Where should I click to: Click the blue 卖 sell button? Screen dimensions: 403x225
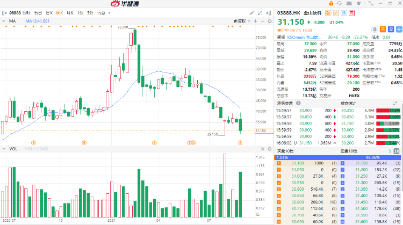click(x=391, y=30)
